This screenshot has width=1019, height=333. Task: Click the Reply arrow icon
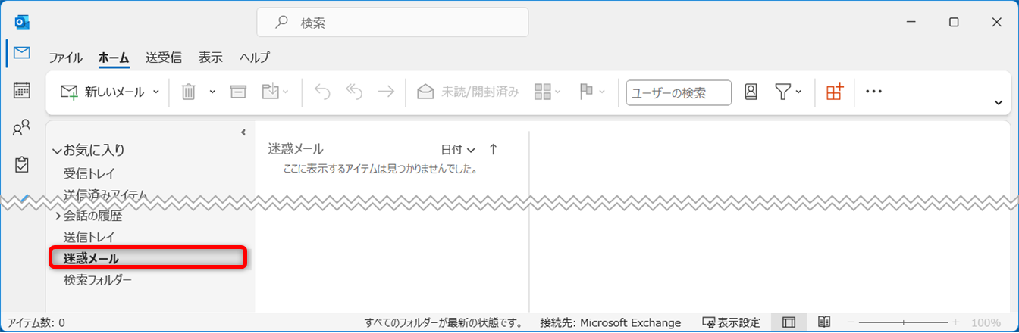pos(322,92)
